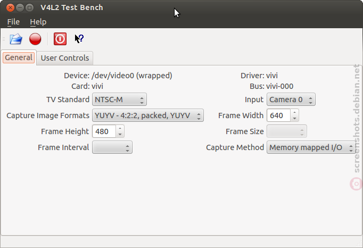Viewport: 363px width, 248px height.
Task: Click the toolbar drag handle grip
Action: pos(4,39)
